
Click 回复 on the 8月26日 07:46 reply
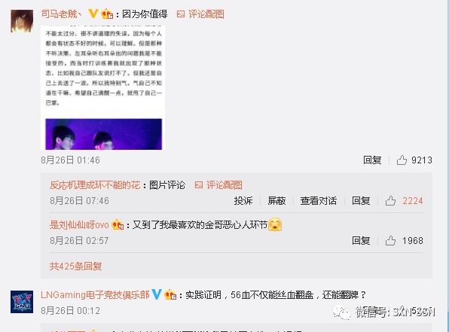click(x=361, y=201)
